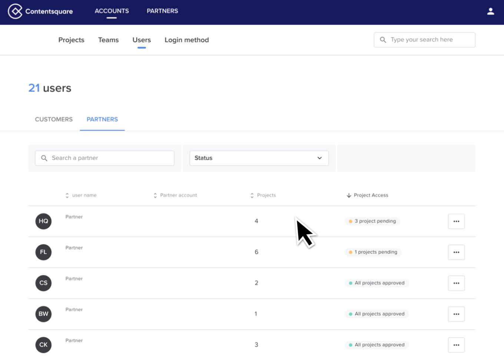
Task: Switch to the CUSTOMERS sub-tab
Action: pyautogui.click(x=54, y=119)
